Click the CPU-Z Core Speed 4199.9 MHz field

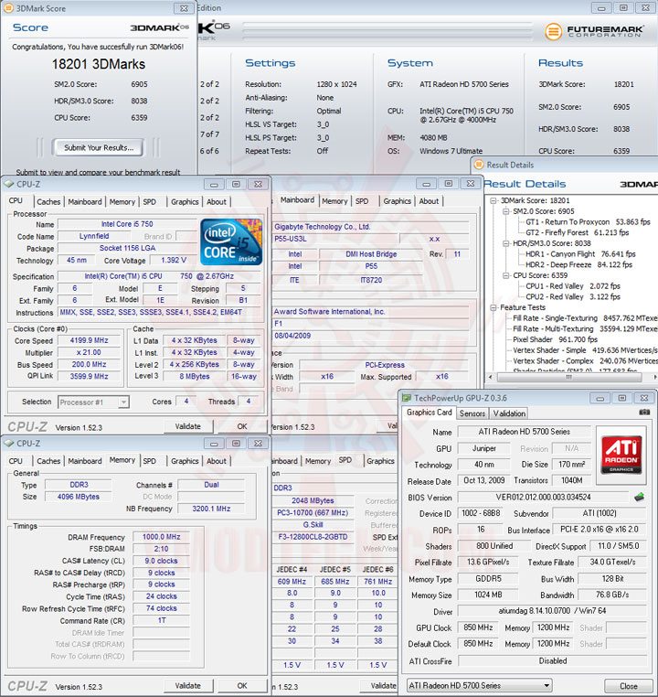point(89,340)
